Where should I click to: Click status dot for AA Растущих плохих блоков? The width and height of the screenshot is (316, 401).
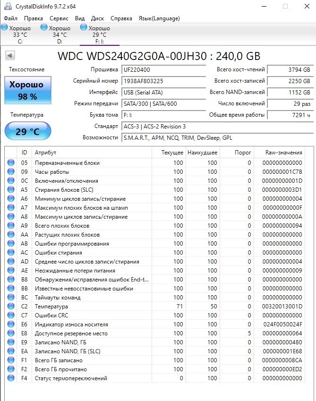tap(11, 234)
